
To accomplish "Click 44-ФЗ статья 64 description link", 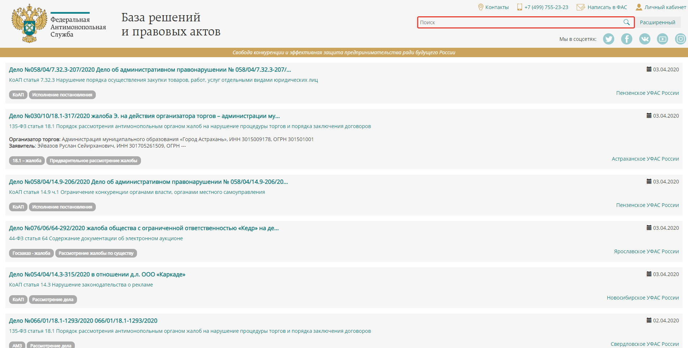I will [96, 238].
